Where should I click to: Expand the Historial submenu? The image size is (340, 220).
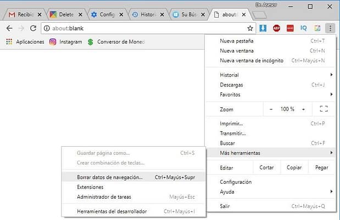pyautogui.click(x=271, y=75)
